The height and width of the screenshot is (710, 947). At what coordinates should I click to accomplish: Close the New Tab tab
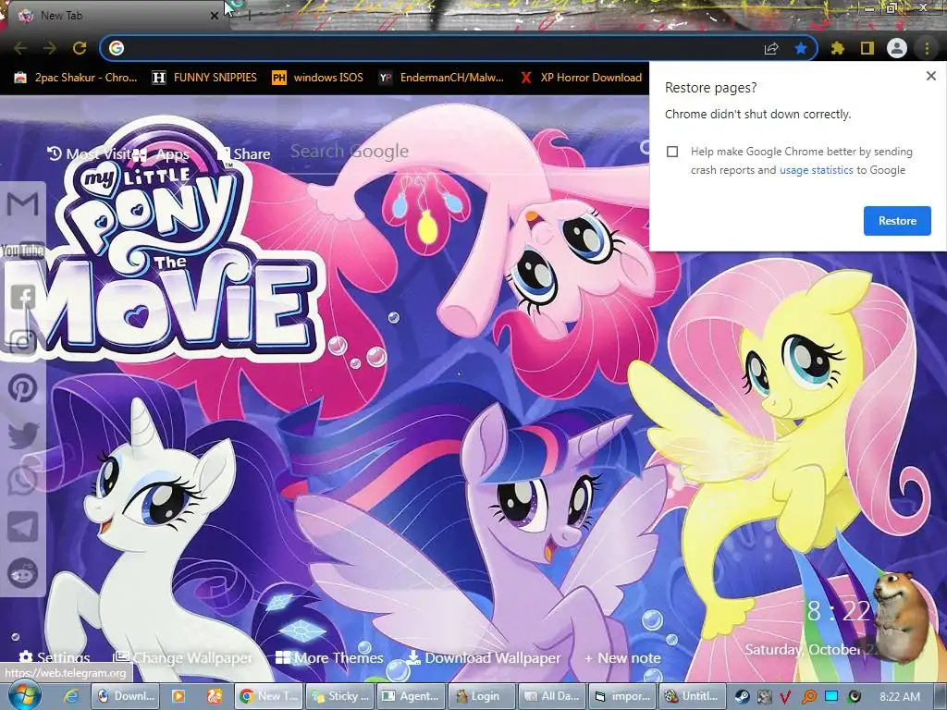pyautogui.click(x=214, y=16)
